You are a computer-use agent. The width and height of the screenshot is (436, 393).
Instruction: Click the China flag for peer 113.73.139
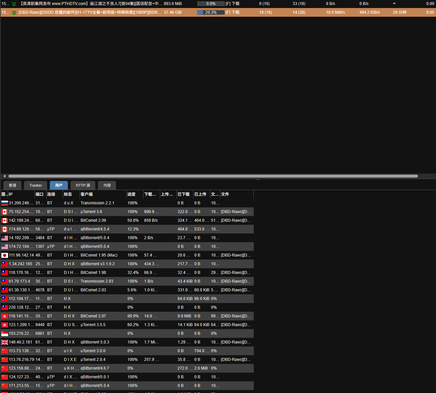coord(5,351)
